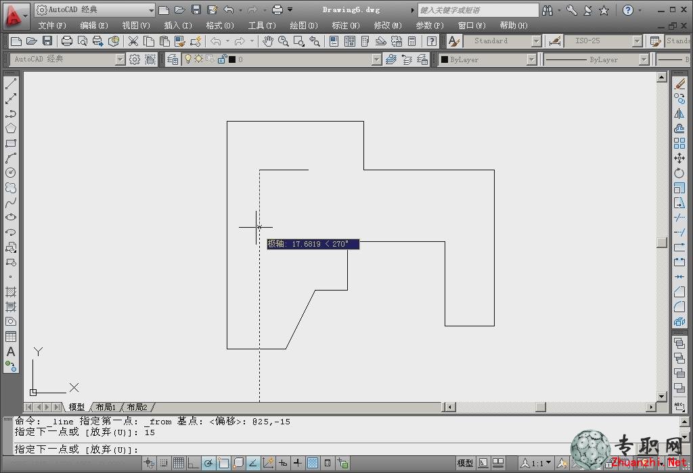Viewport: 693px width, 473px height.
Task: Lock layer 0 with padlock icon
Action: point(222,59)
